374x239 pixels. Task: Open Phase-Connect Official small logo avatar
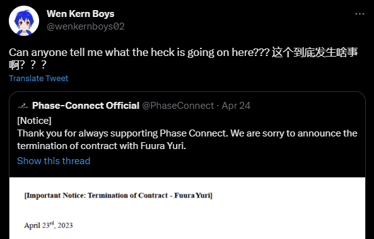point(23,106)
